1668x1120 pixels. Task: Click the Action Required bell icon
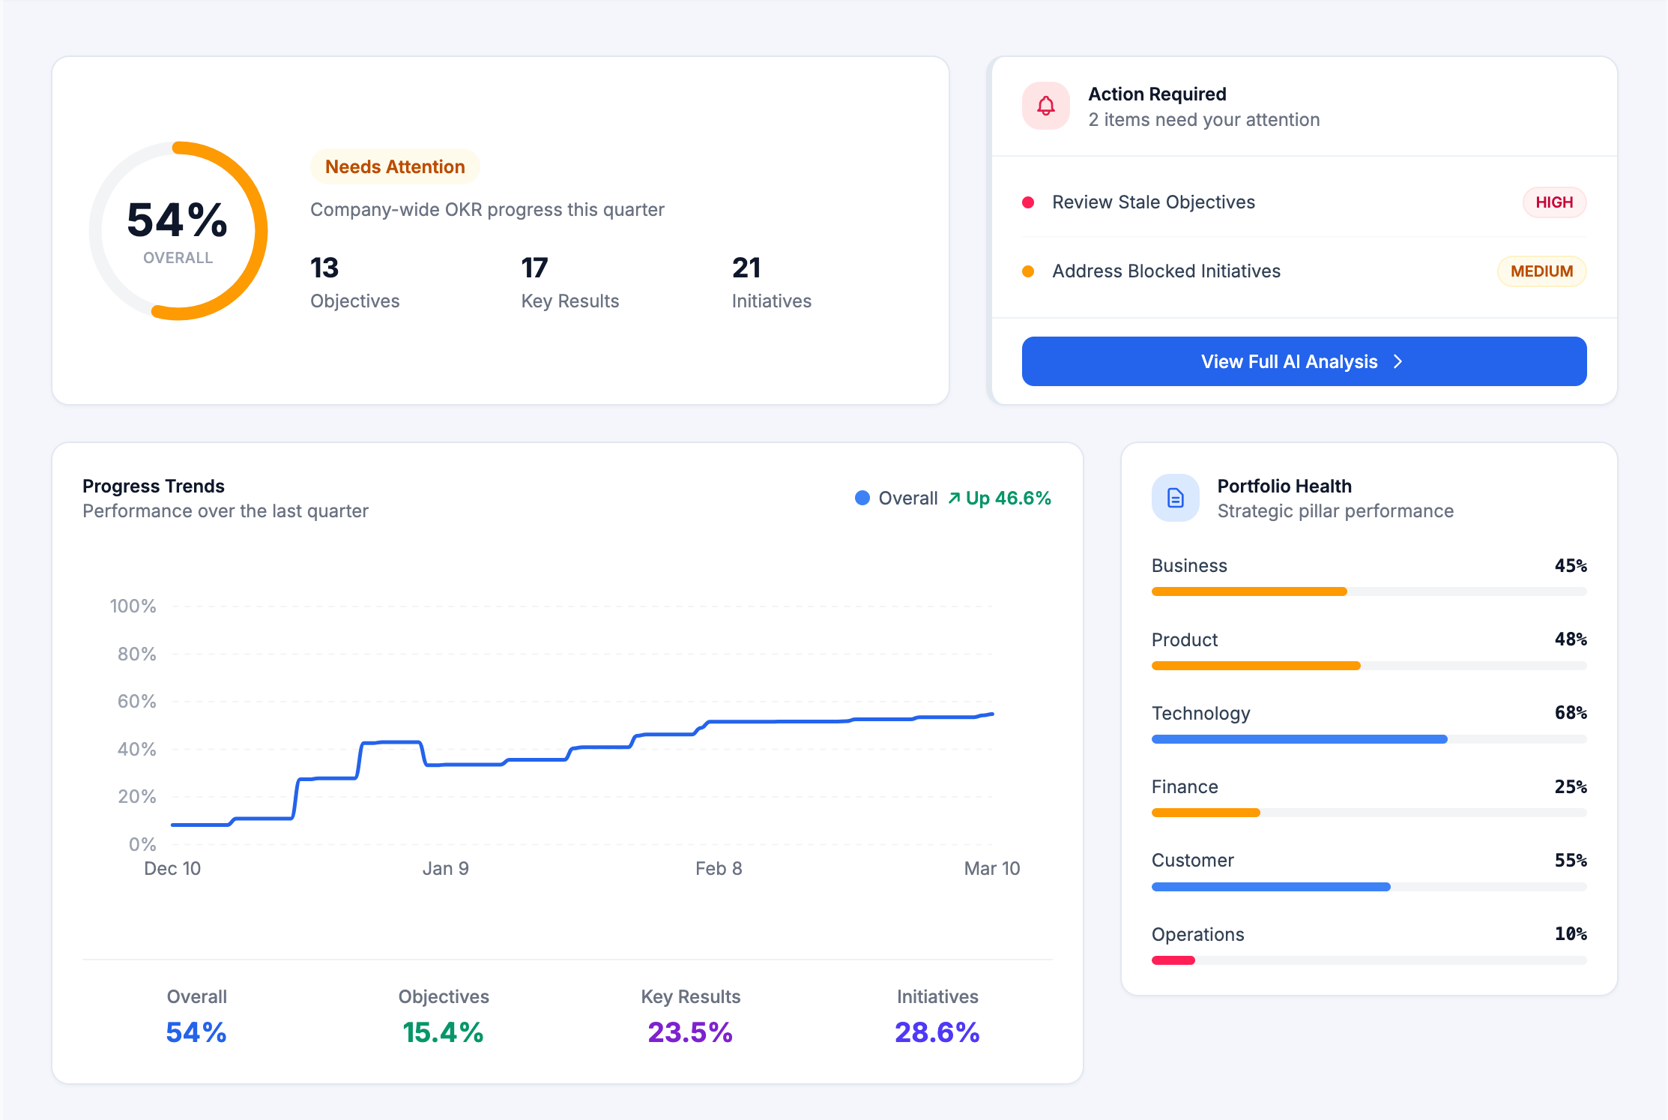pyautogui.click(x=1046, y=106)
